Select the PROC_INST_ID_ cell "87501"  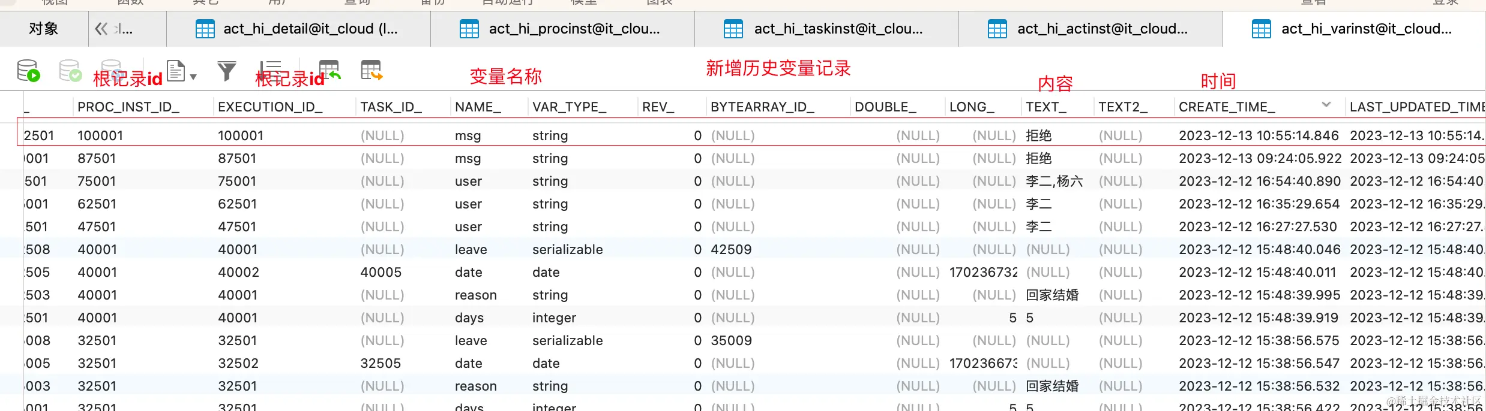(x=97, y=159)
